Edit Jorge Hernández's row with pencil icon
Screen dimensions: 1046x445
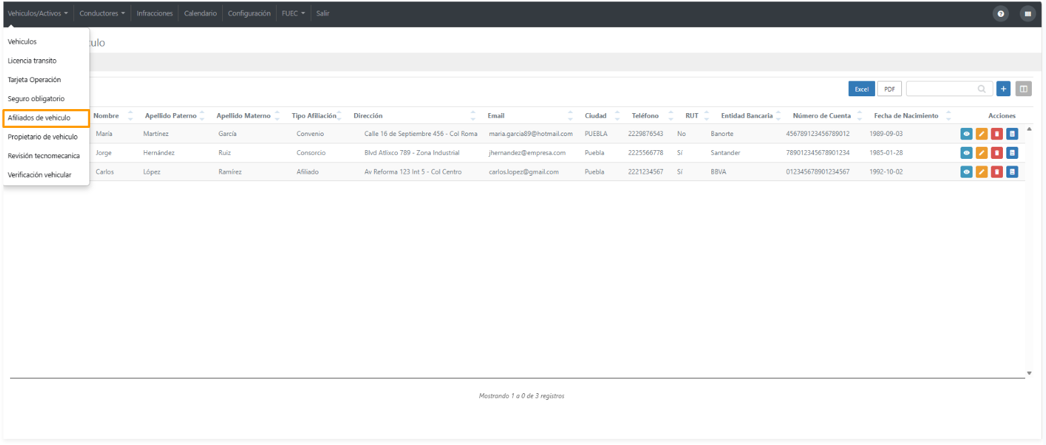coord(981,153)
